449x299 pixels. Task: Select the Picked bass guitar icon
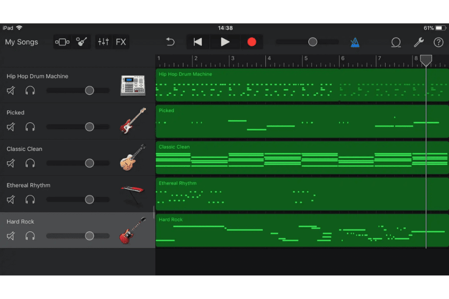[x=133, y=121]
